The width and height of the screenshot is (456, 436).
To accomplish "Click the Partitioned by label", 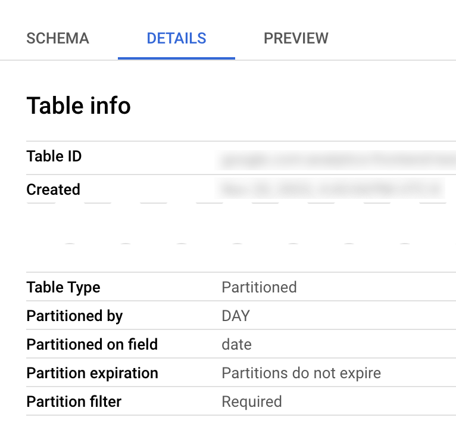I will pyautogui.click(x=74, y=316).
